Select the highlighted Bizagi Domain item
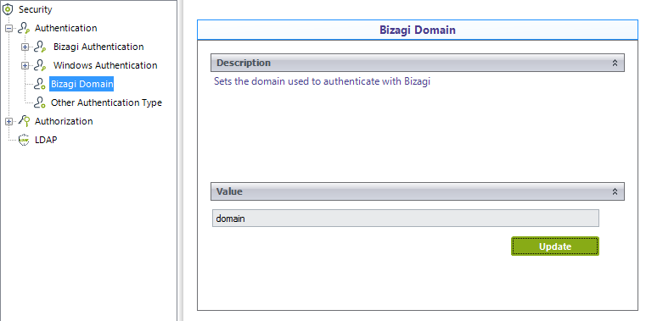The width and height of the screenshot is (646, 321). click(81, 84)
